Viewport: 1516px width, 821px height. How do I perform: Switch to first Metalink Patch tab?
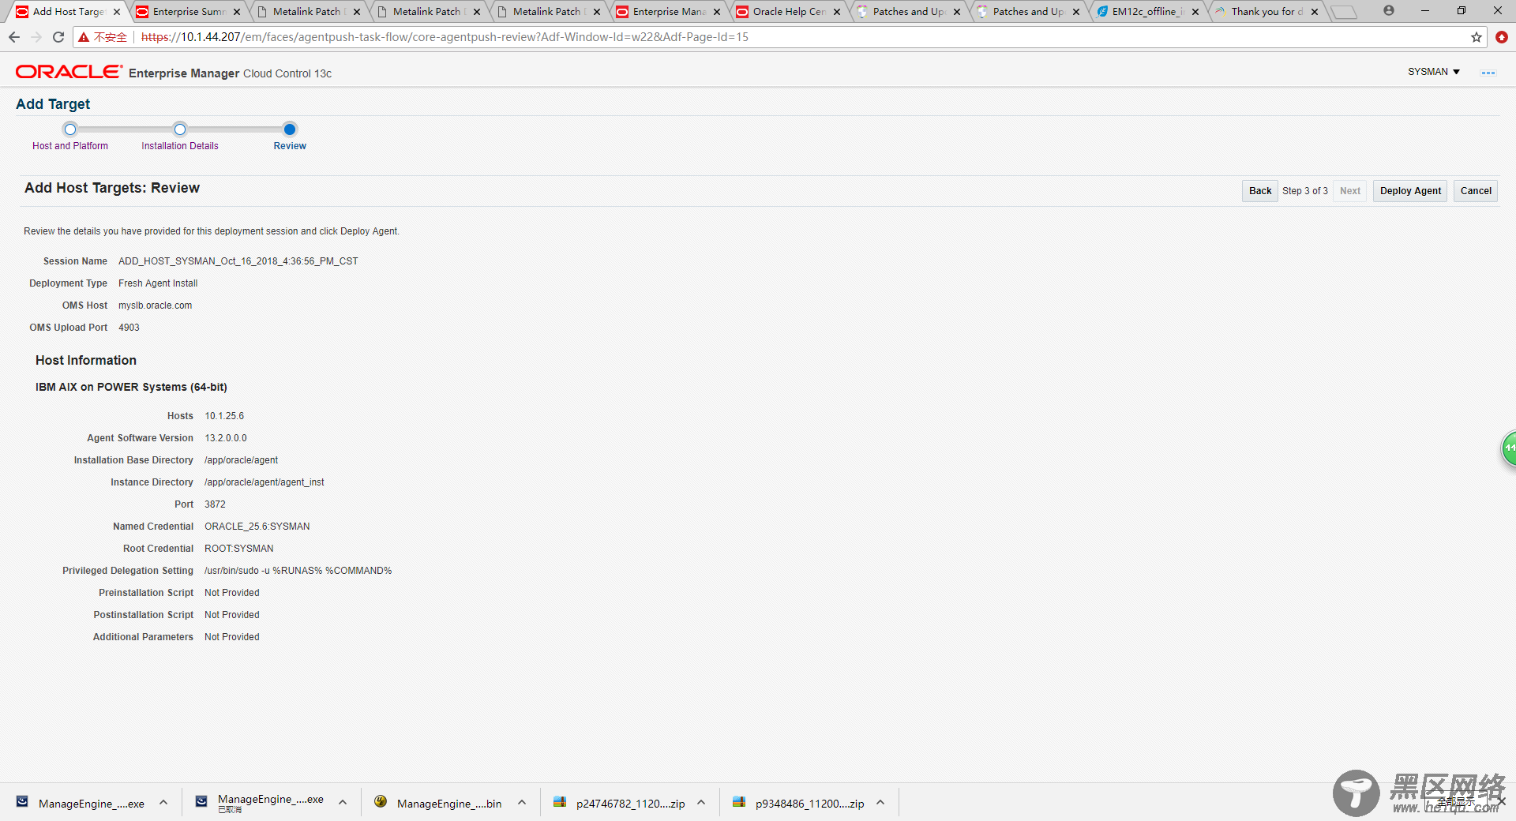(308, 12)
